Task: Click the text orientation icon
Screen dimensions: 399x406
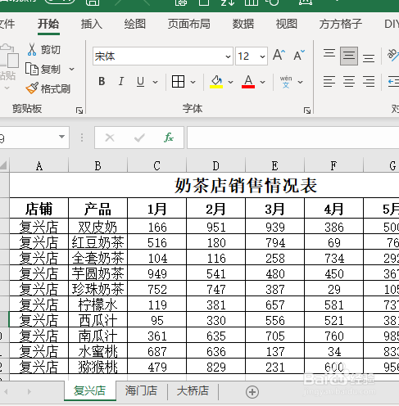Action: tap(393, 55)
